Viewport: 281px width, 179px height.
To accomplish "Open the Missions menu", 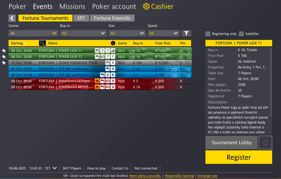I will pos(72,6).
